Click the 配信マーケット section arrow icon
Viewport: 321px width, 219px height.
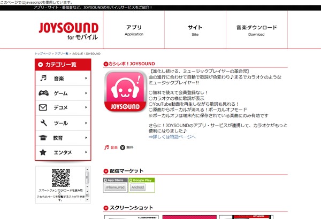click(106, 171)
